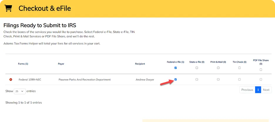Go to the Next page

tap(266, 90)
